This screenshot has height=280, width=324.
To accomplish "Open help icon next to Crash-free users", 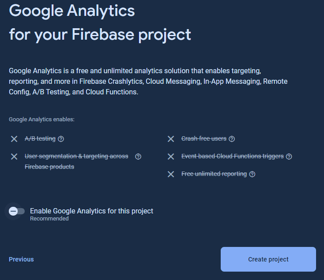I will (x=232, y=139).
